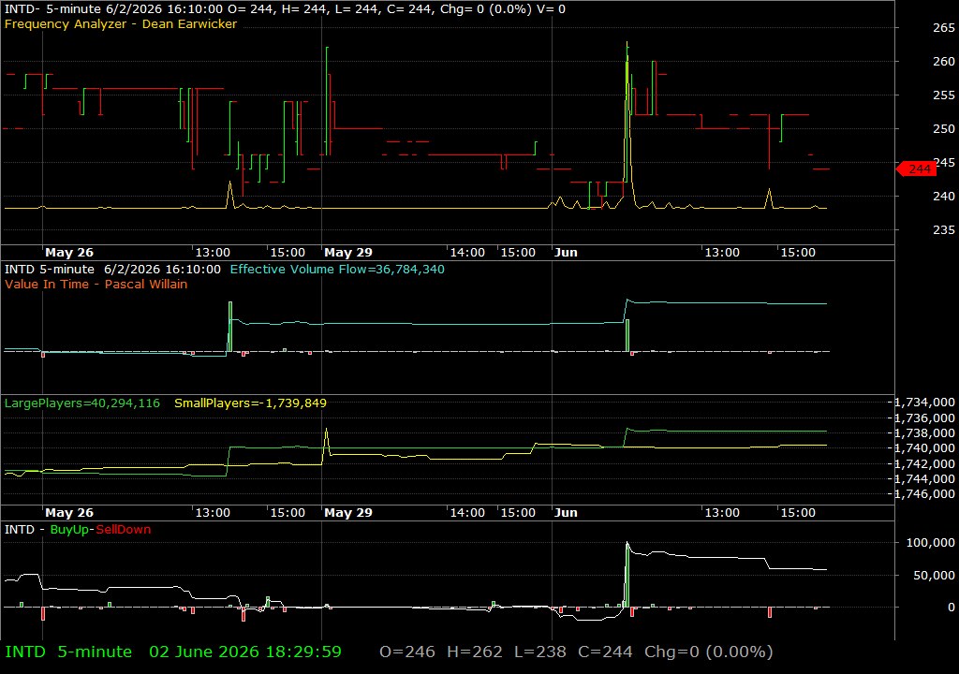This screenshot has height=674, width=959.
Task: Click the LargePlayers=40,294,116 legend
Action: pos(82,403)
